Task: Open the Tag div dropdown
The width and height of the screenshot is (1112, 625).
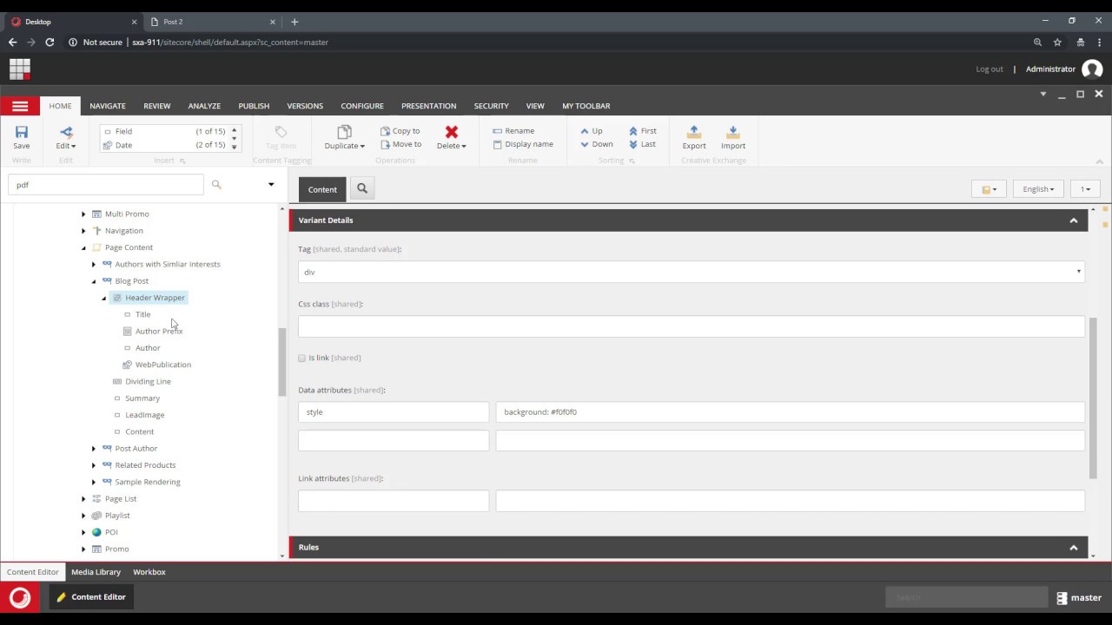Action: (x=692, y=272)
